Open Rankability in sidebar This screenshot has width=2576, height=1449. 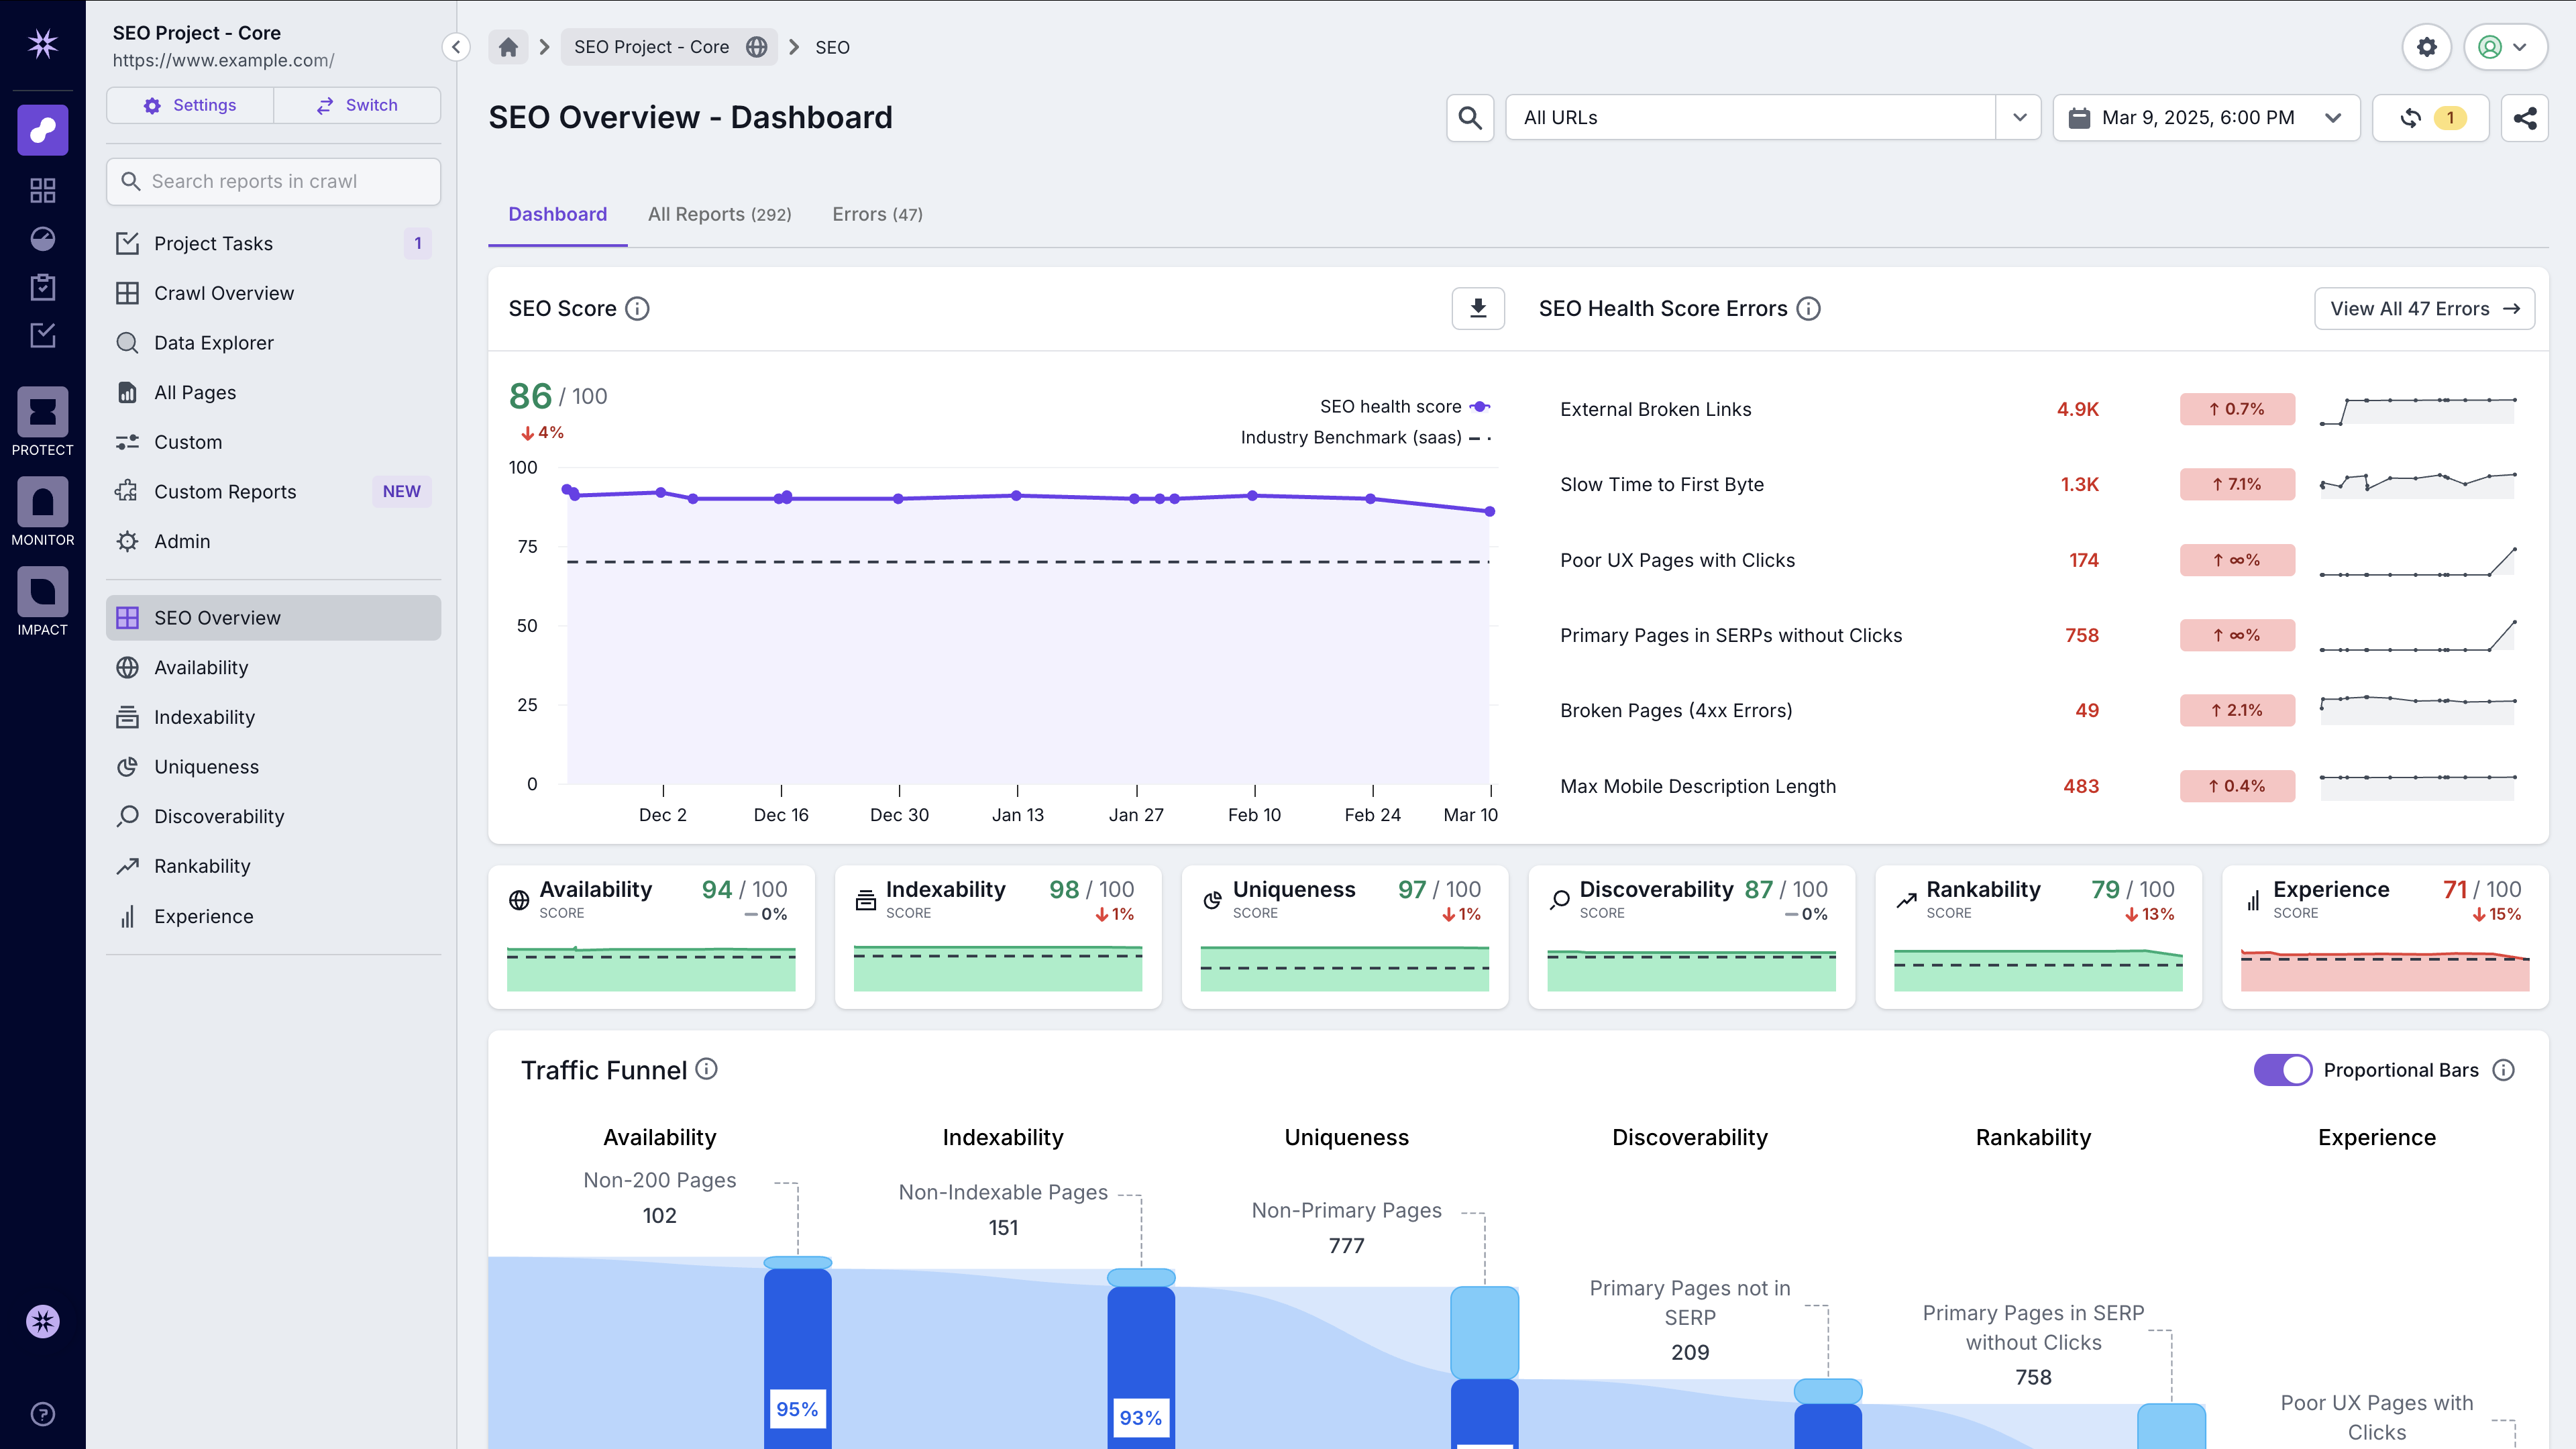click(x=202, y=866)
